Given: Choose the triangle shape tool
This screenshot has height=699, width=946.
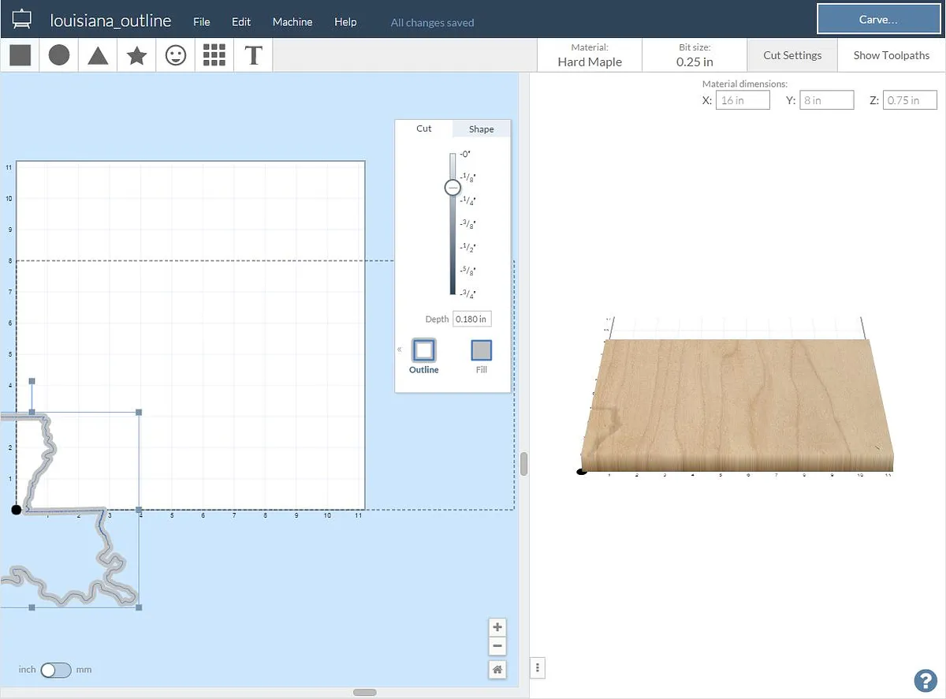Looking at the screenshot, I should coord(98,55).
